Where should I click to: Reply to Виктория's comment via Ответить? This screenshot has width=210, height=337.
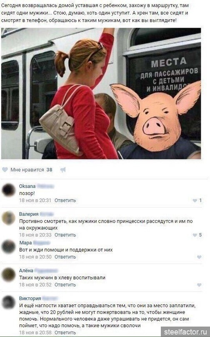click(65, 332)
